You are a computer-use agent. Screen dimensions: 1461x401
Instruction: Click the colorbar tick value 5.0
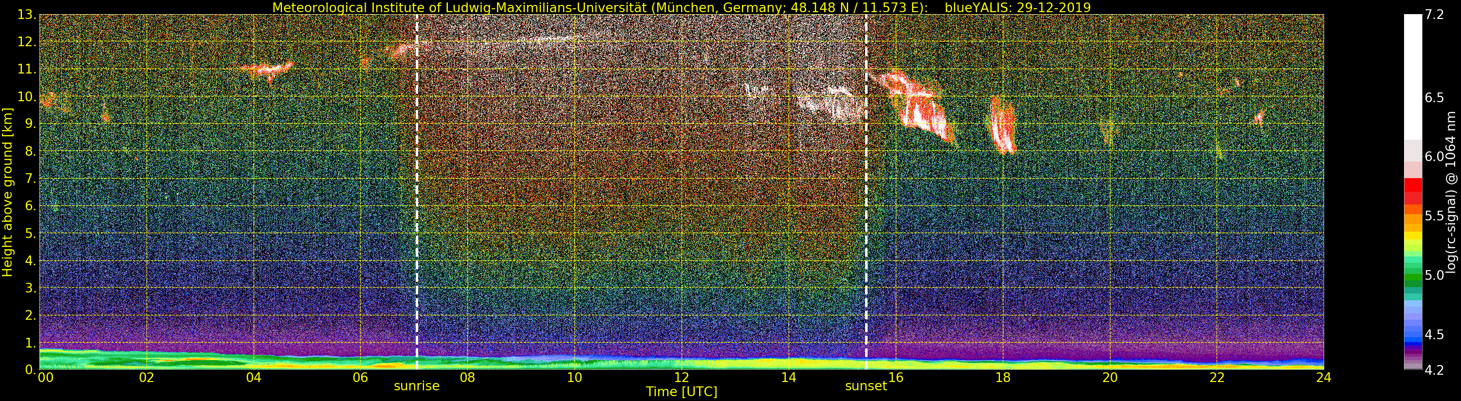click(1435, 275)
